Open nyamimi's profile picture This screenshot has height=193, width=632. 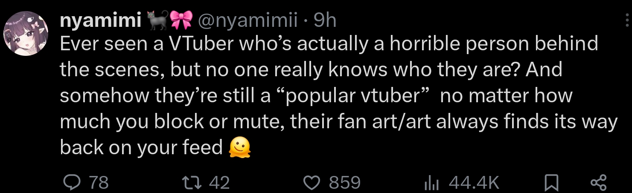click(26, 33)
